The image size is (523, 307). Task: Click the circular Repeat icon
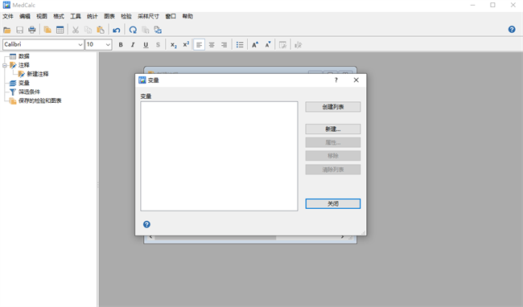click(x=133, y=30)
